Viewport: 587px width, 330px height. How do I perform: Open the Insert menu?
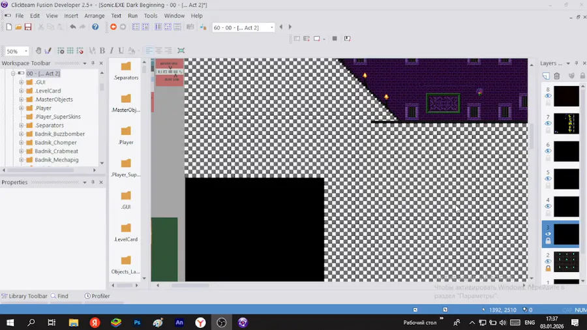pos(70,16)
